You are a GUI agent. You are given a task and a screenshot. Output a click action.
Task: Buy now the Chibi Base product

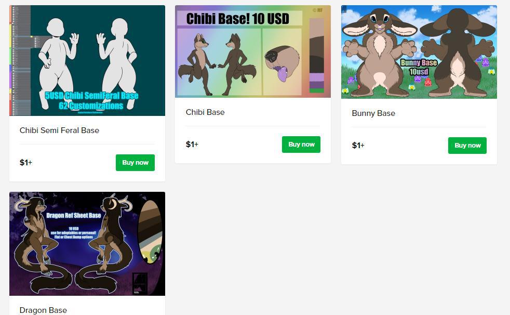point(301,145)
